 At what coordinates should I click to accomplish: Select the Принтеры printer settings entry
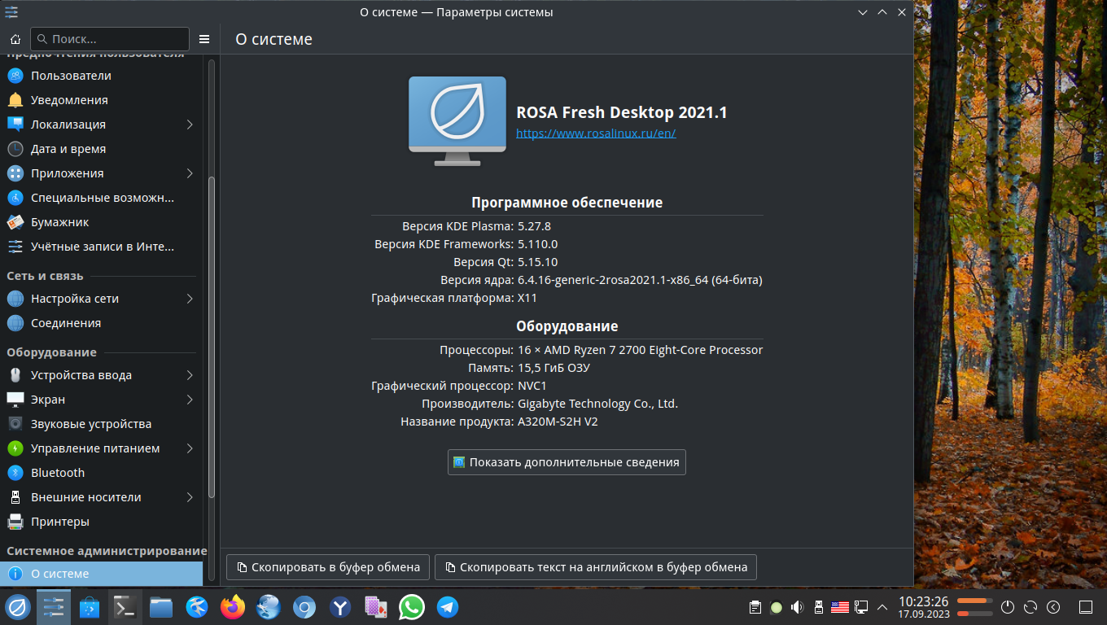[x=59, y=522]
